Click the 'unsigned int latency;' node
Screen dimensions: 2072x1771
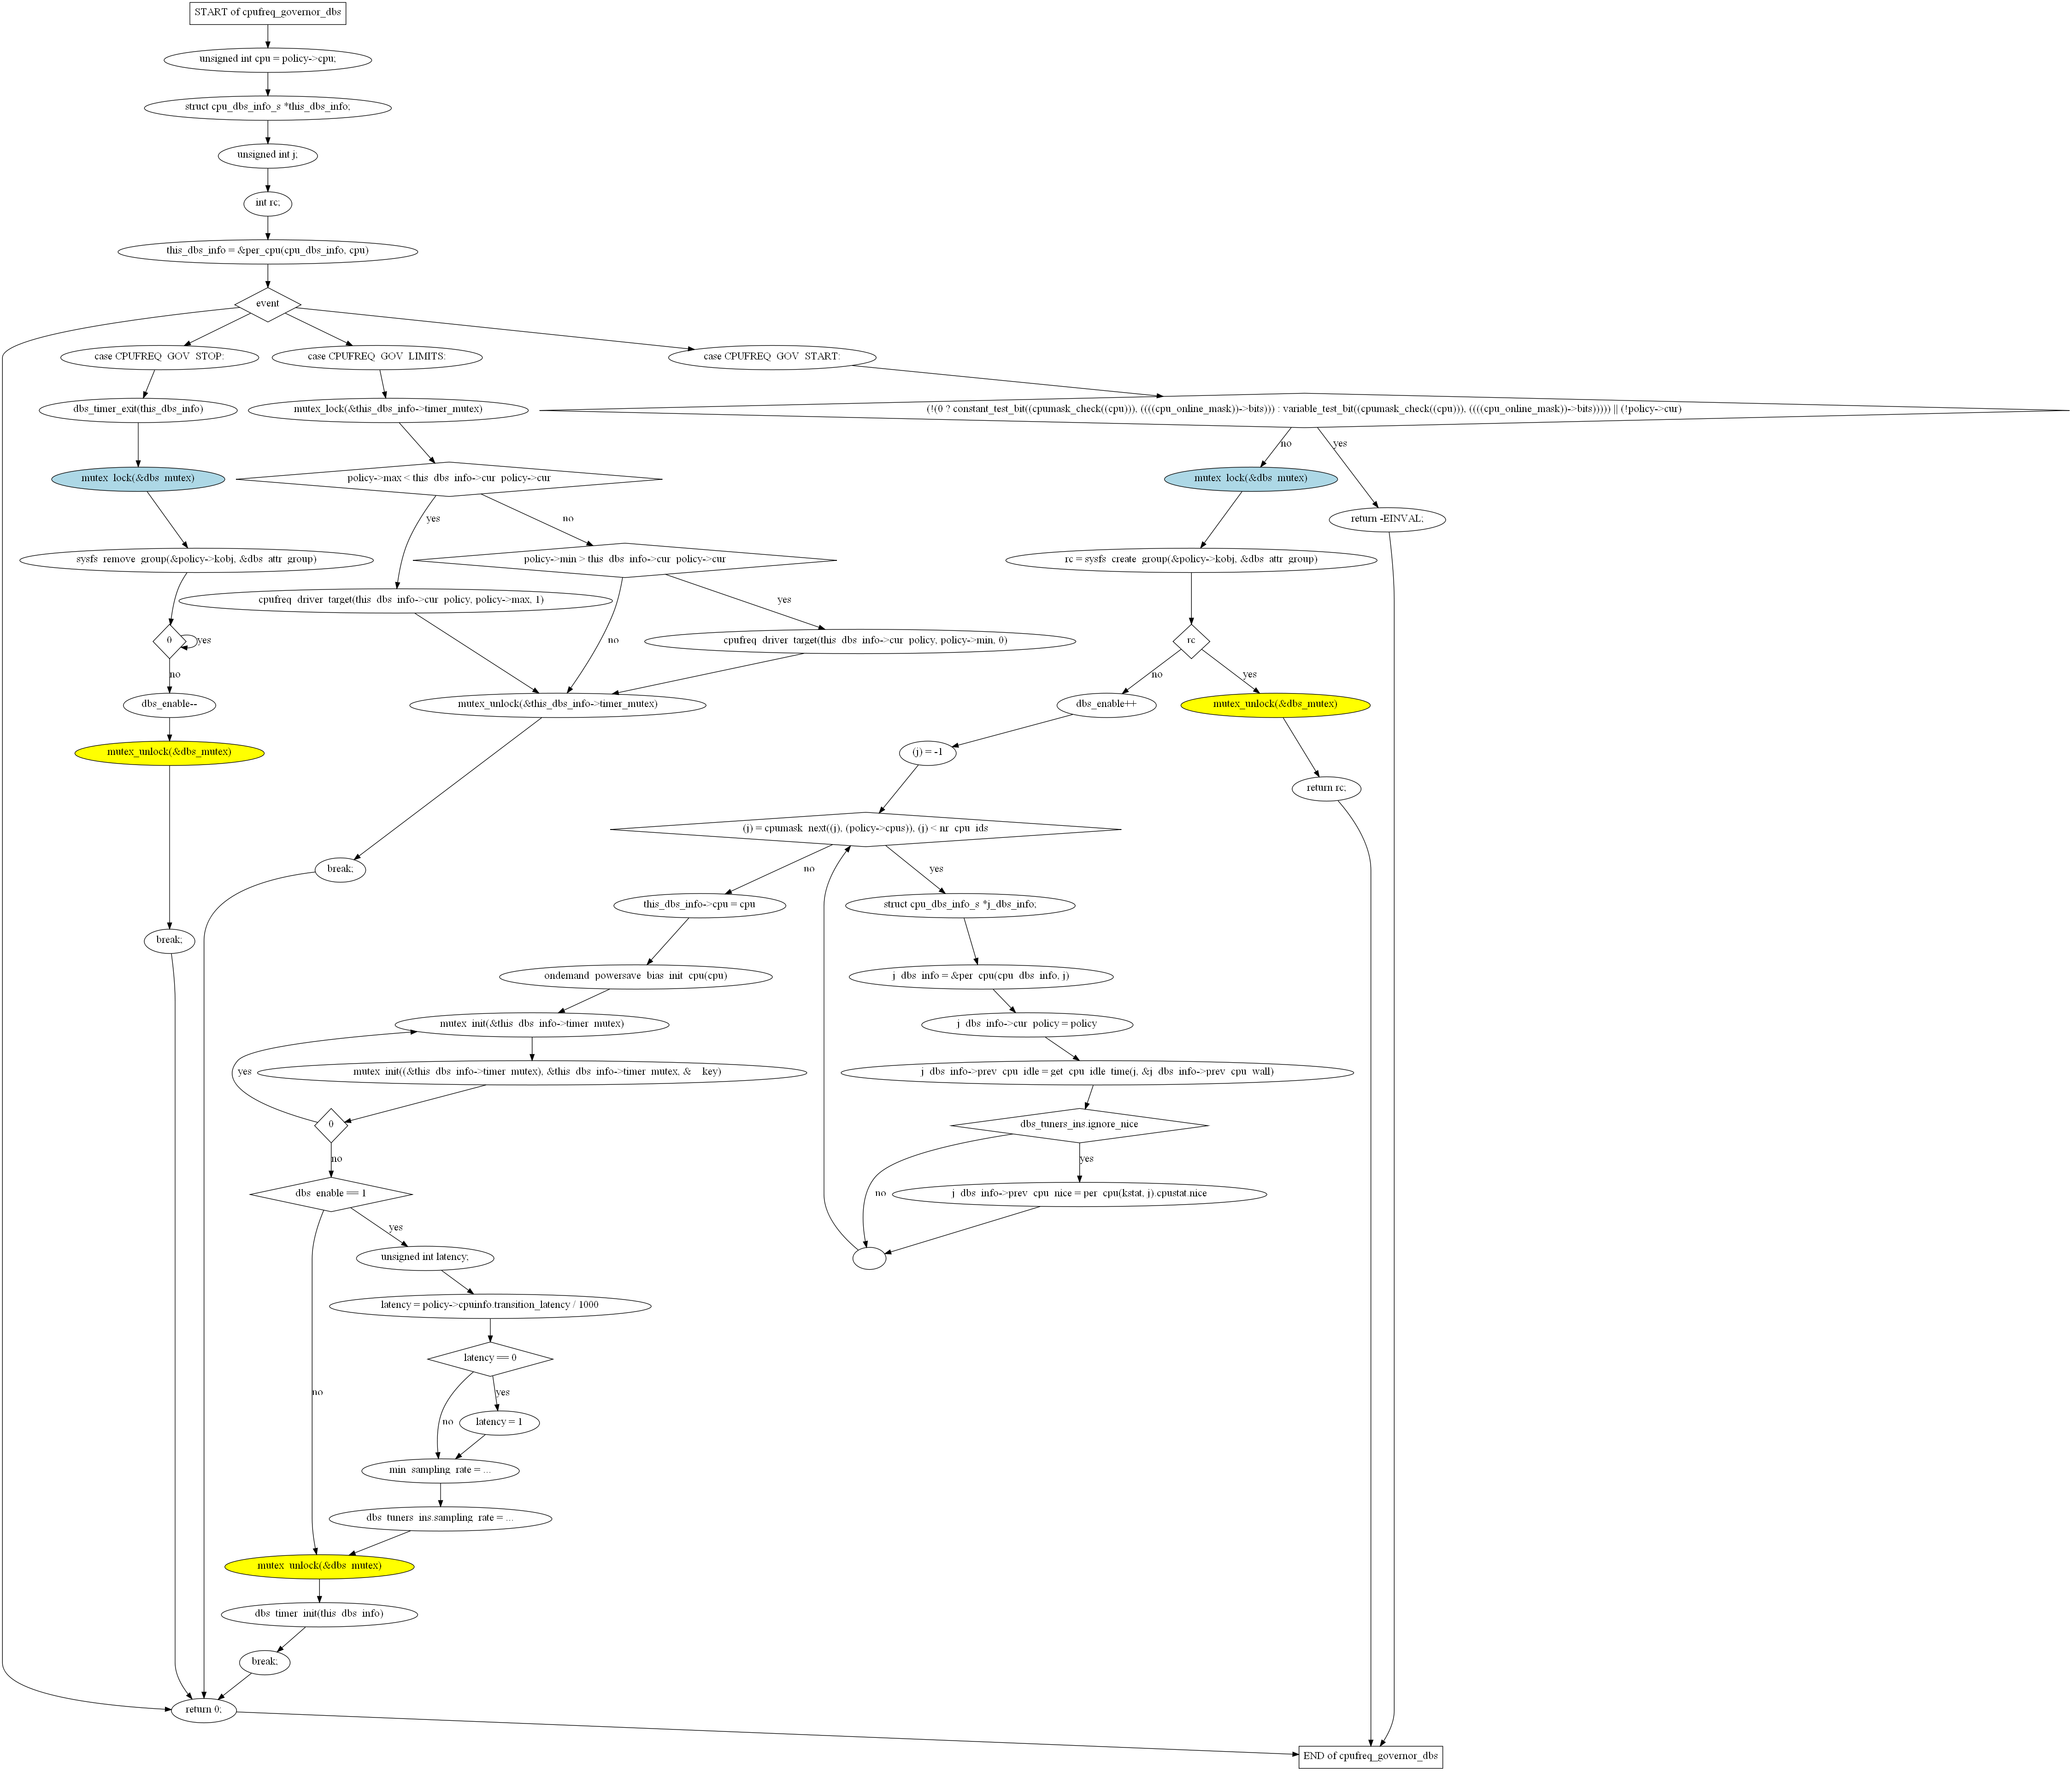click(424, 1258)
